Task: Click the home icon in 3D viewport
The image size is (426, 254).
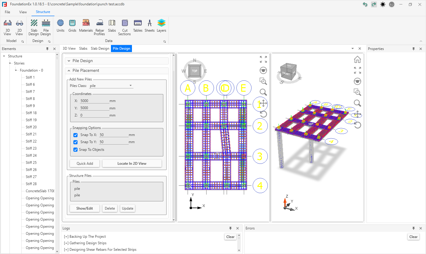Action: [357, 60]
